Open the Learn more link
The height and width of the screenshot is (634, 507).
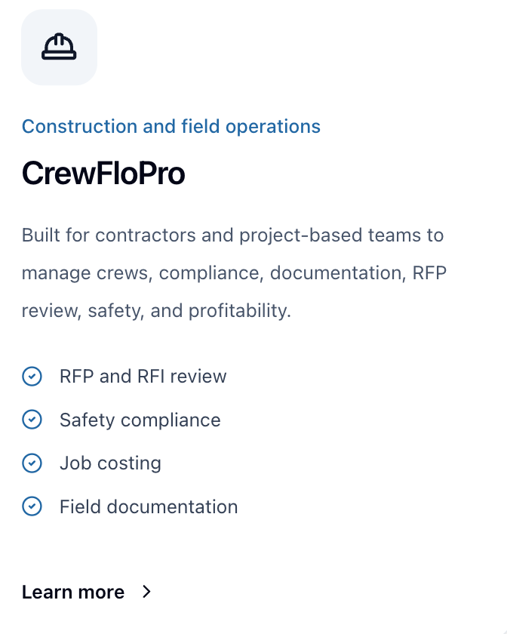point(73,592)
